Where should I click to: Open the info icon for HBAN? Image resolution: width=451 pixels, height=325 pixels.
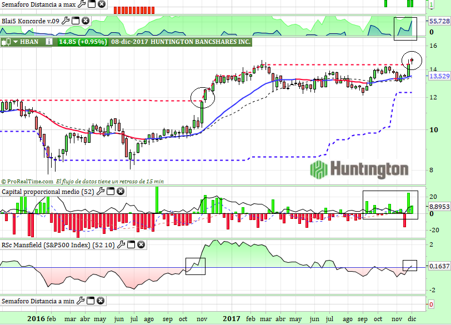coord(49,42)
